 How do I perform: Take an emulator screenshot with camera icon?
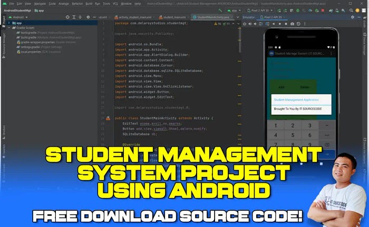pos(292,24)
